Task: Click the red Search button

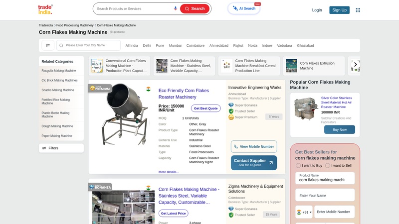Action: (195, 8)
